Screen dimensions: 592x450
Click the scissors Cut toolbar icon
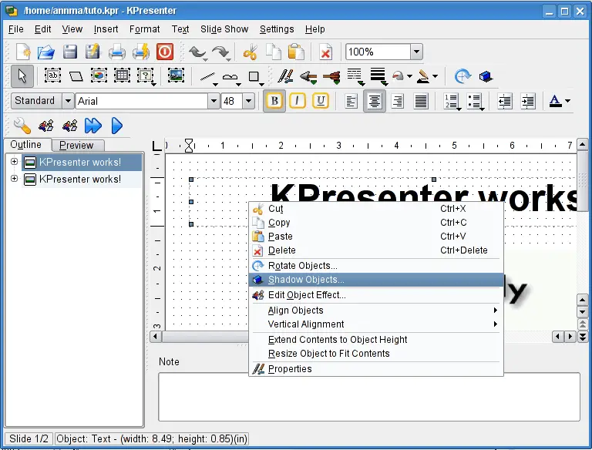(250, 52)
